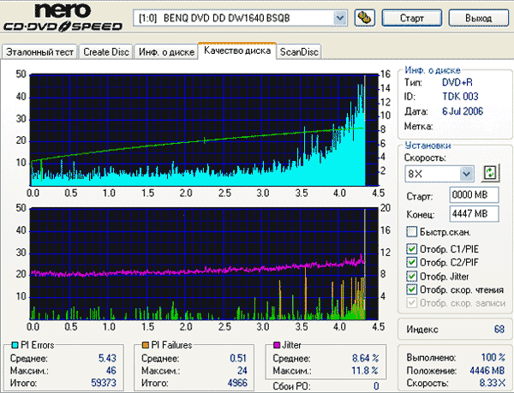514x393 pixels.
Task: Click the Выход button
Action: (x=479, y=18)
